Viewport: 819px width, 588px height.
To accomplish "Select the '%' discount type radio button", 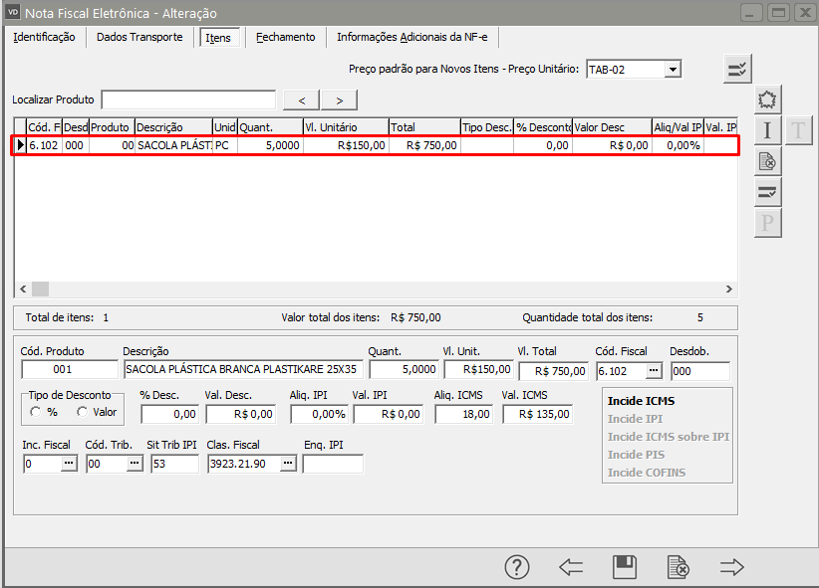I will (37, 412).
